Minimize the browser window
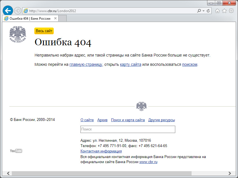The image size is (238, 178). click(x=211, y=3)
